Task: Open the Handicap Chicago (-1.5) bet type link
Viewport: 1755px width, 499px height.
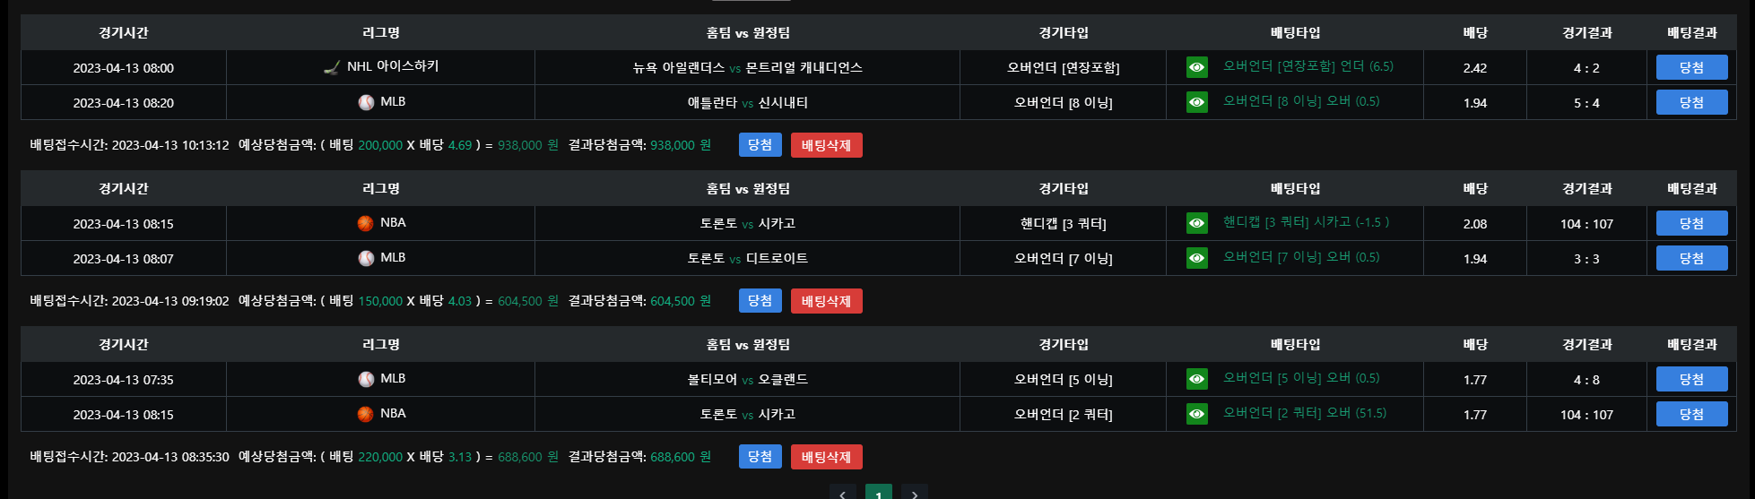Action: click(1306, 222)
